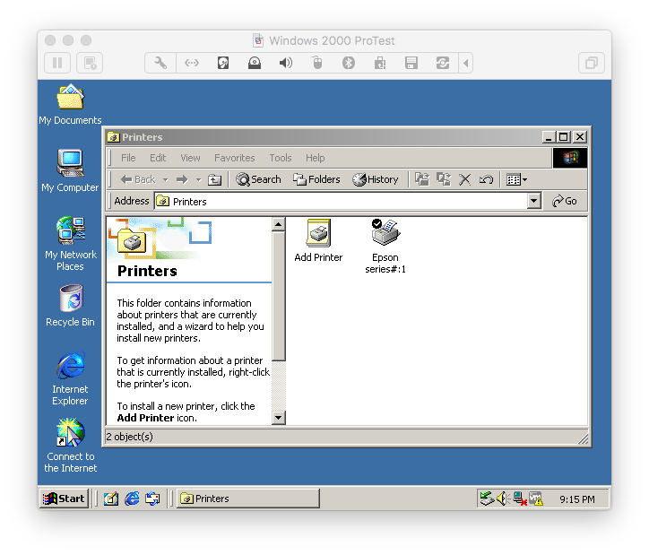Click the Delete X icon in toolbar

click(465, 179)
